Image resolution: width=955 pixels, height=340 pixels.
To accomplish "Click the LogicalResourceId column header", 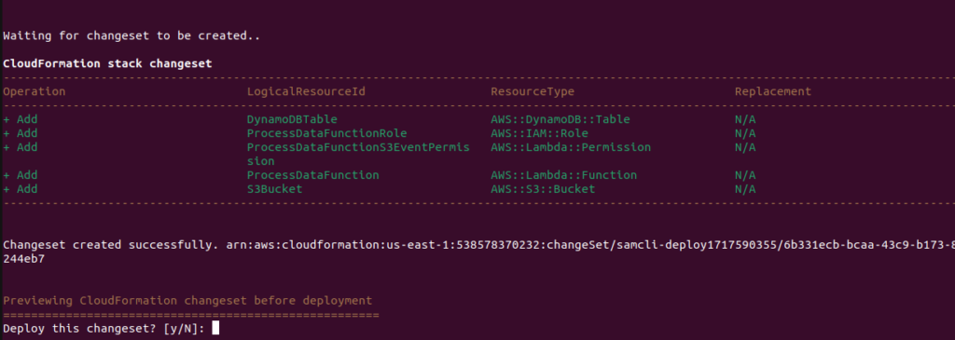I will pyautogui.click(x=306, y=92).
